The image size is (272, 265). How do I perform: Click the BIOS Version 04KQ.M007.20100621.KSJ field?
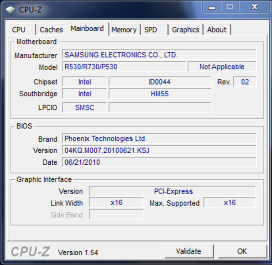pyautogui.click(x=159, y=150)
